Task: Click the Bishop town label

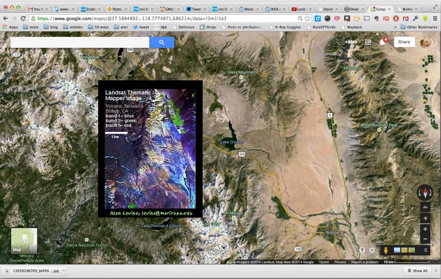Action: tap(332, 233)
